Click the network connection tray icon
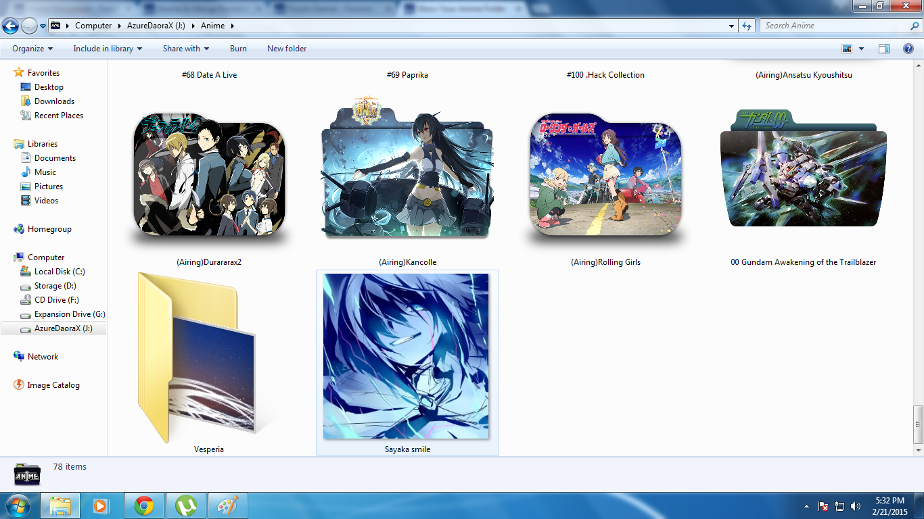Image resolution: width=924 pixels, height=519 pixels. point(839,506)
